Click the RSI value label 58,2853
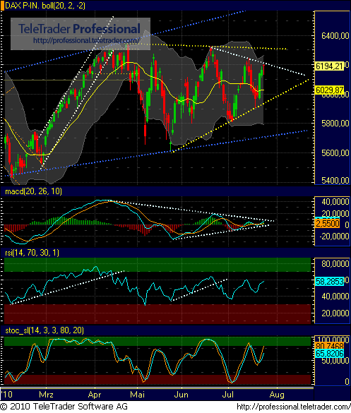The width and height of the screenshot is (351, 413). [330, 281]
